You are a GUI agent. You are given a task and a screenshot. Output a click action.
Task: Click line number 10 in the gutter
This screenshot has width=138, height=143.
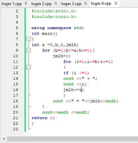click(x=16, y=56)
